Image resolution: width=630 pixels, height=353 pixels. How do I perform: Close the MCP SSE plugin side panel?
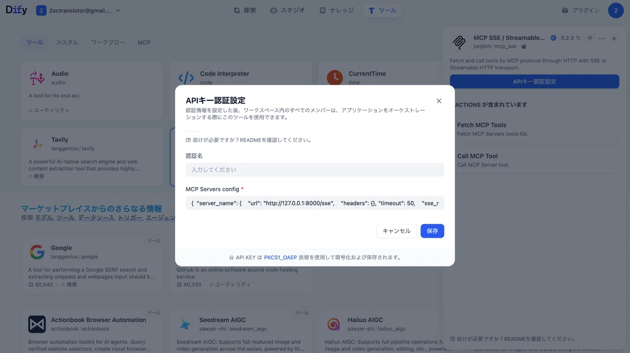[x=614, y=38]
